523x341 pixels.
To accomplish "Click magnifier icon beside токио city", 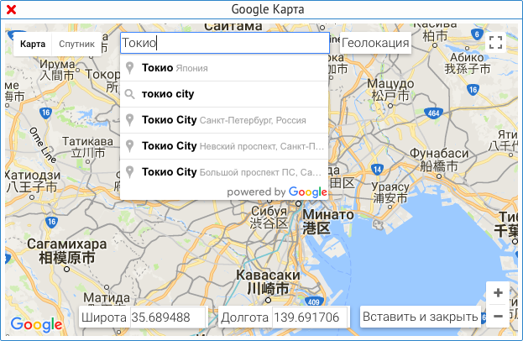I will [130, 94].
